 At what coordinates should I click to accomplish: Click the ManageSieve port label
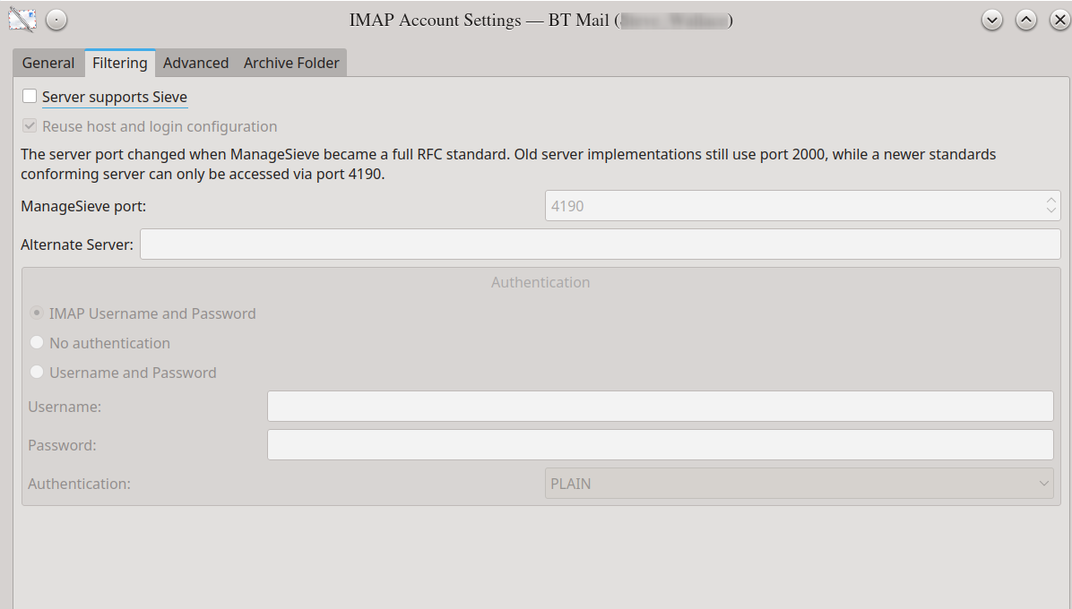(83, 206)
